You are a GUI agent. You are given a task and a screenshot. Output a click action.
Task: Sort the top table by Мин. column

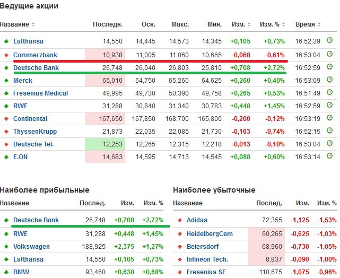(214, 24)
